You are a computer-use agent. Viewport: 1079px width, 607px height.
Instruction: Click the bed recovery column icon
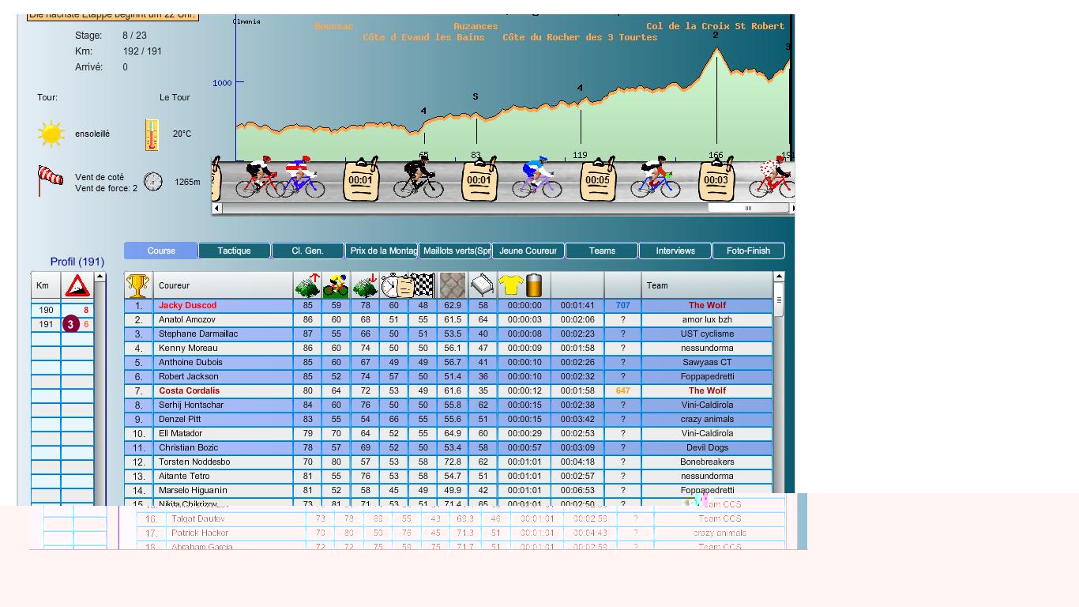point(482,285)
